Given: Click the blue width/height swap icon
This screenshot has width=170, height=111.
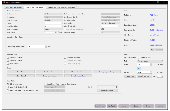Looking at the screenshot, I should [139, 68].
